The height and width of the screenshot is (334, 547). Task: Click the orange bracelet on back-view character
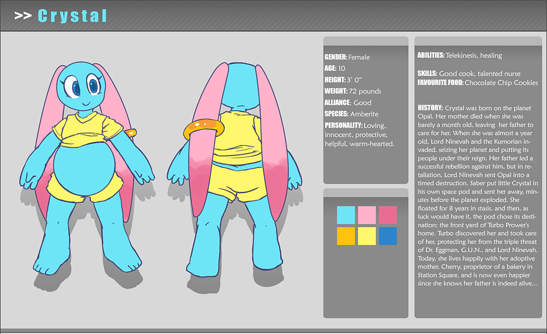point(200,129)
